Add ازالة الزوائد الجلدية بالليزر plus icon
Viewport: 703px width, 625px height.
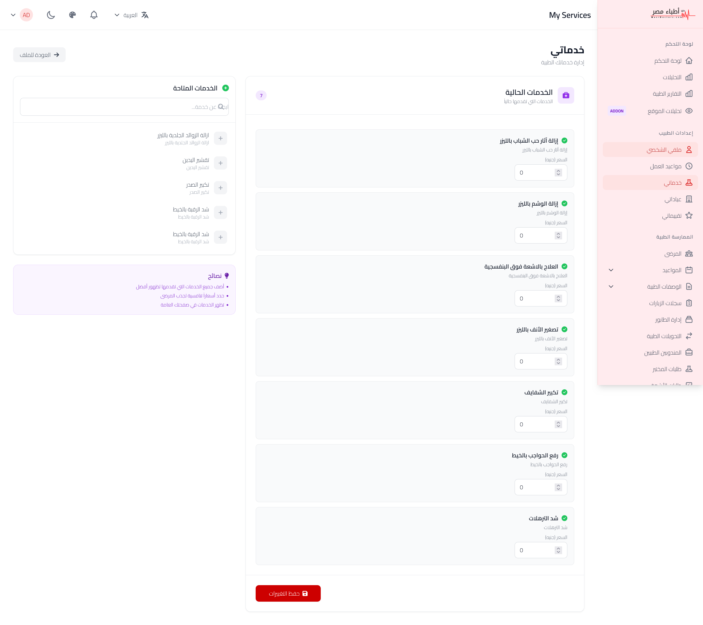coord(221,138)
